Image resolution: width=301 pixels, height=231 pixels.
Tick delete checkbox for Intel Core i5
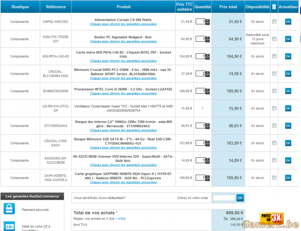coord(274,91)
